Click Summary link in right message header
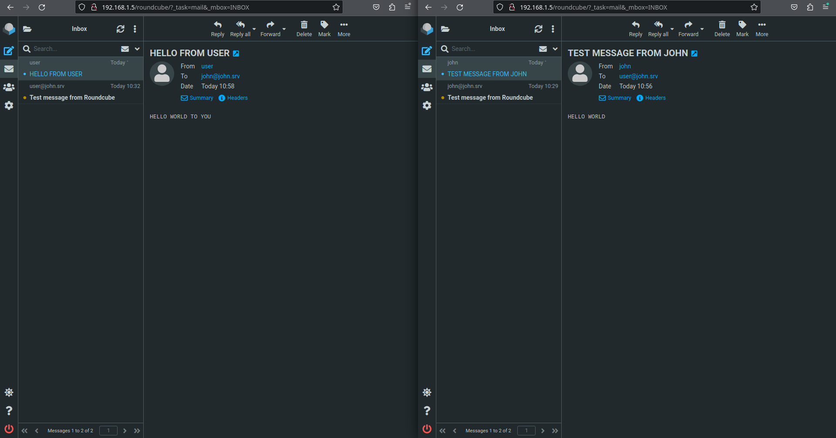This screenshot has height=438, width=836. (615, 98)
